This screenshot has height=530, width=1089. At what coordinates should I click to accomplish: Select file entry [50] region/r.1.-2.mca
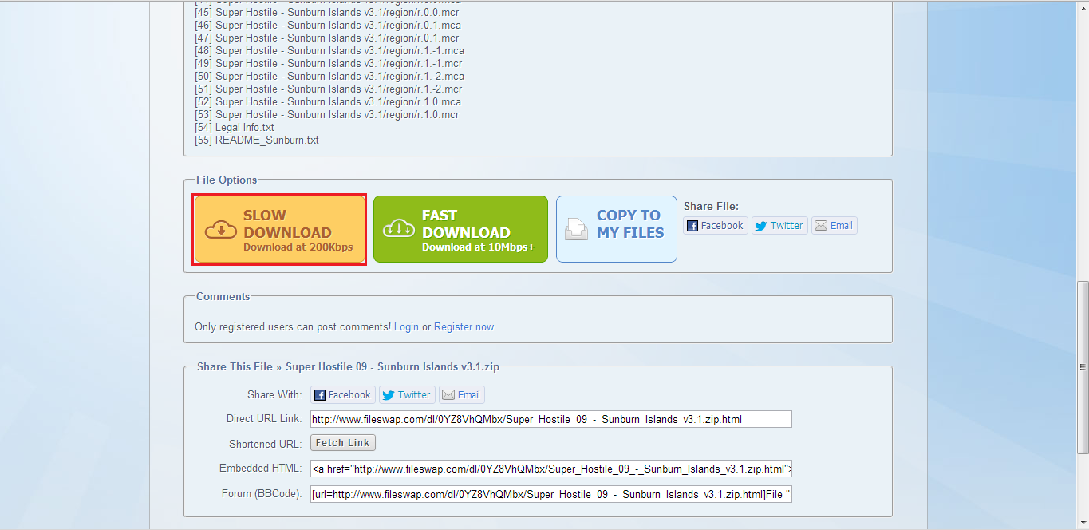329,77
